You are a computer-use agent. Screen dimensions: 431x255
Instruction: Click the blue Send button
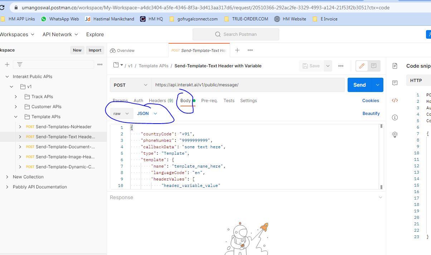(359, 85)
